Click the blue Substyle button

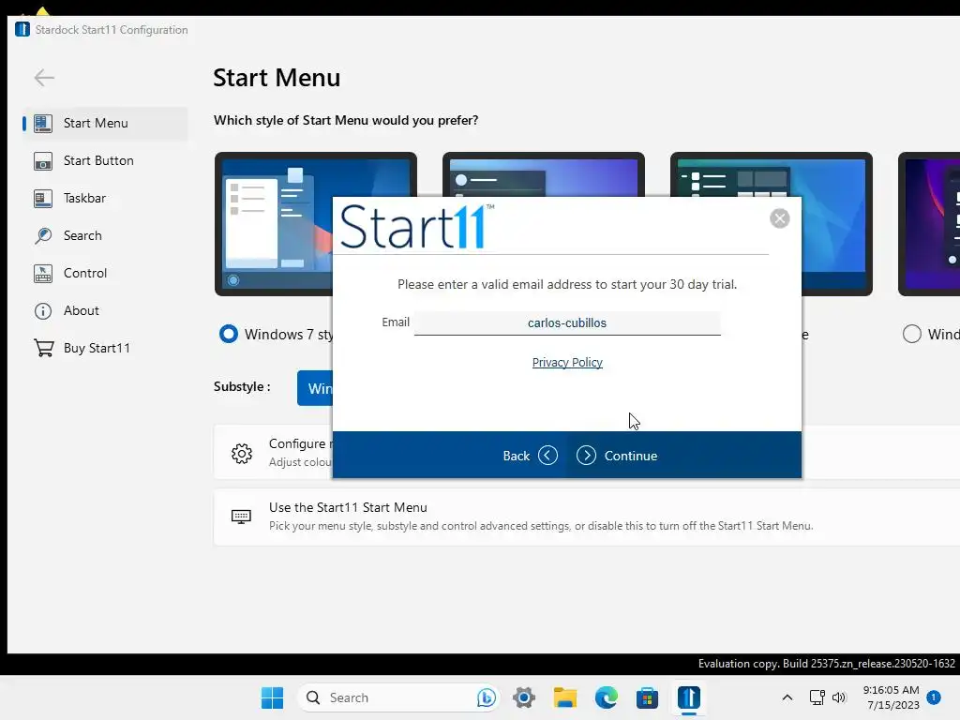pyautogui.click(x=315, y=388)
